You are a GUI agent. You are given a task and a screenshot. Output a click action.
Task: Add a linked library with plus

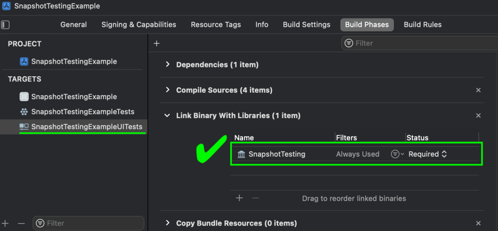[239, 198]
